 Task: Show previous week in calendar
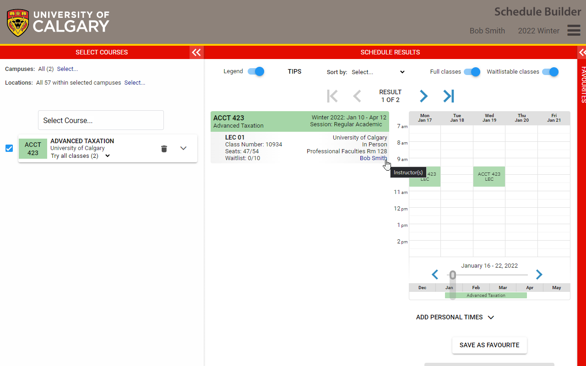click(x=435, y=274)
